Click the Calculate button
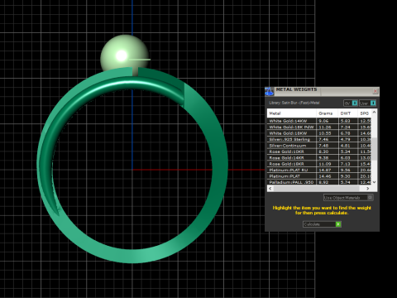This screenshot has height=298, width=397. [x=322, y=224]
